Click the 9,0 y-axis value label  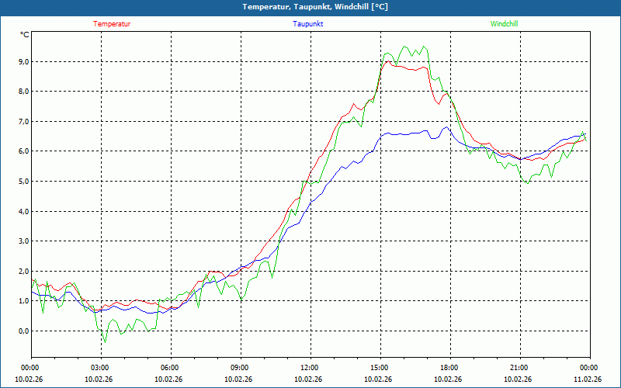pyautogui.click(x=23, y=61)
